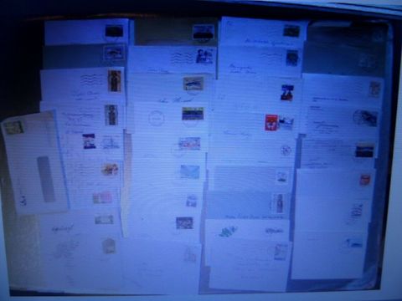Image resolution: width=402 pixels, height=301 pixels.
Task: Select the greenish stamp on the windowed envelope
Action: [14, 127]
